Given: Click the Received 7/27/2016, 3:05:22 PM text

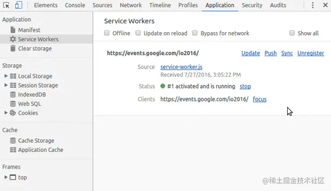Looking at the screenshot, I should point(201,75).
